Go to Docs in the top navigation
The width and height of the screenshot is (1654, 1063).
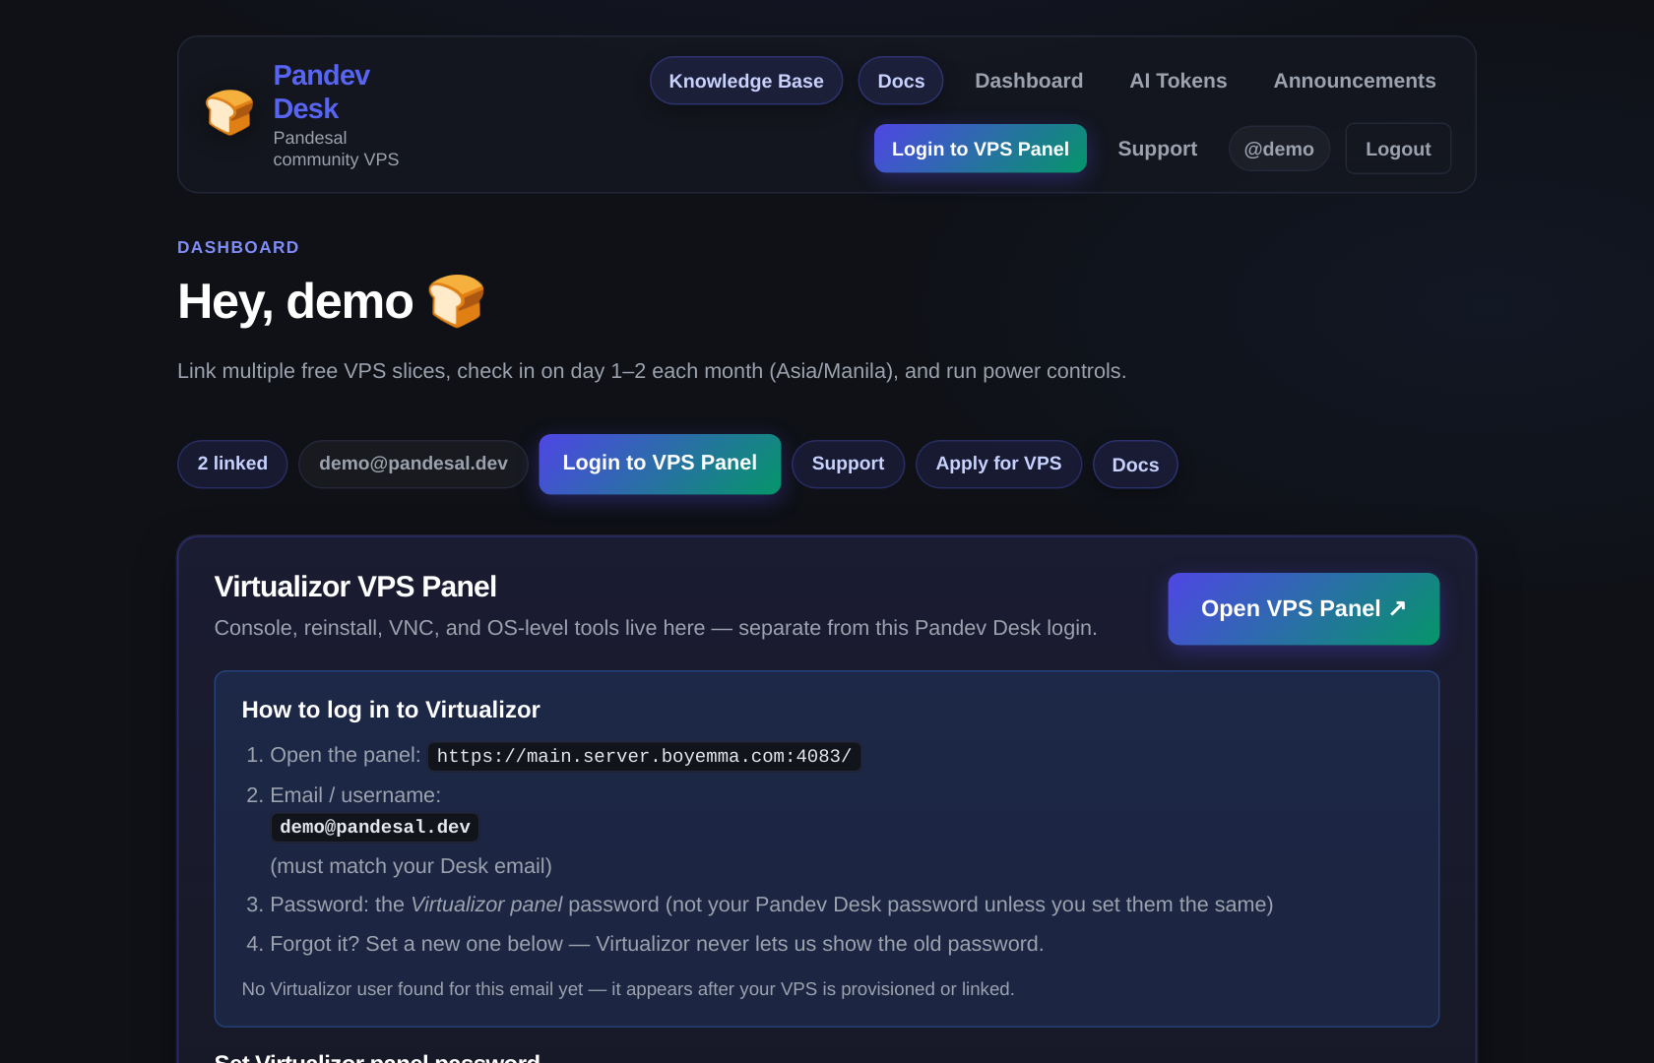(901, 81)
